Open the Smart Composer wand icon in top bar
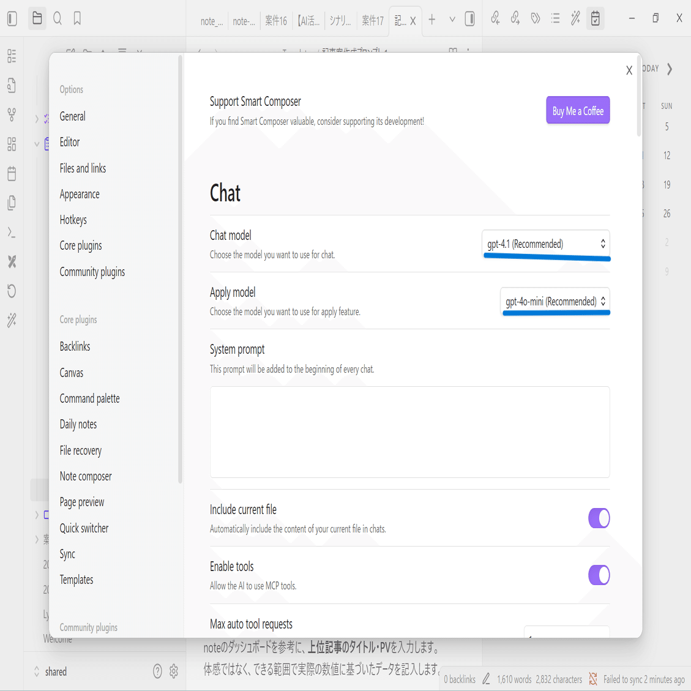This screenshot has height=691, width=691. (x=575, y=18)
